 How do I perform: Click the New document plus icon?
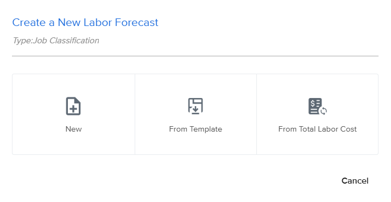[73, 106]
